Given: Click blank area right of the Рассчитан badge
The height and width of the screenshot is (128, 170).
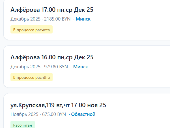Looking at the screenshot, I should coord(99,124).
